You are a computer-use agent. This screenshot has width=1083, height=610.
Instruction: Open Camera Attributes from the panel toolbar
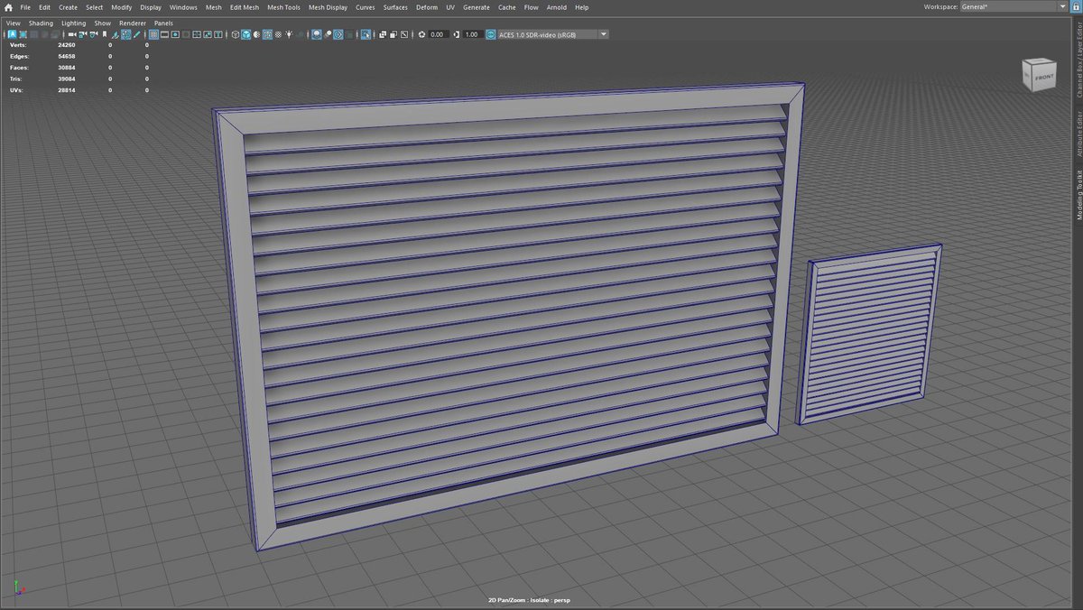(x=94, y=34)
